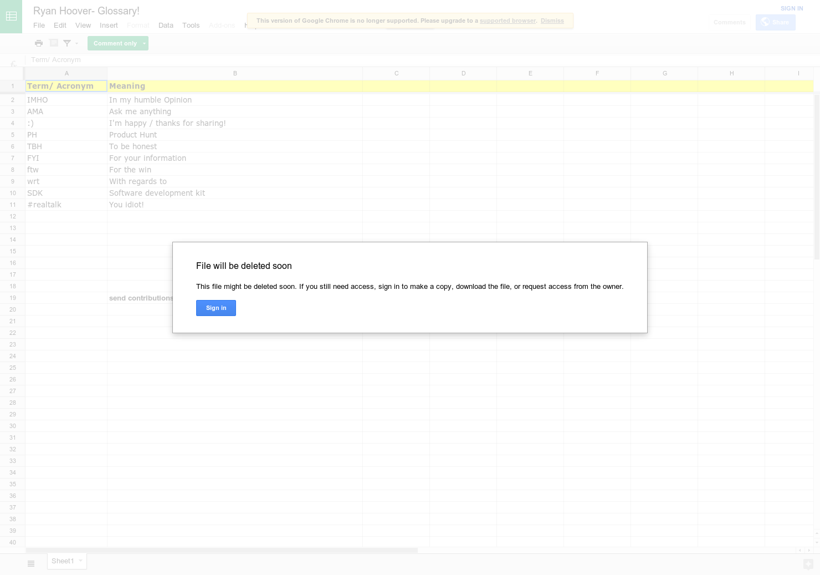820x575 pixels.
Task: Select cell Term/ Acronym
Action: 66,86
